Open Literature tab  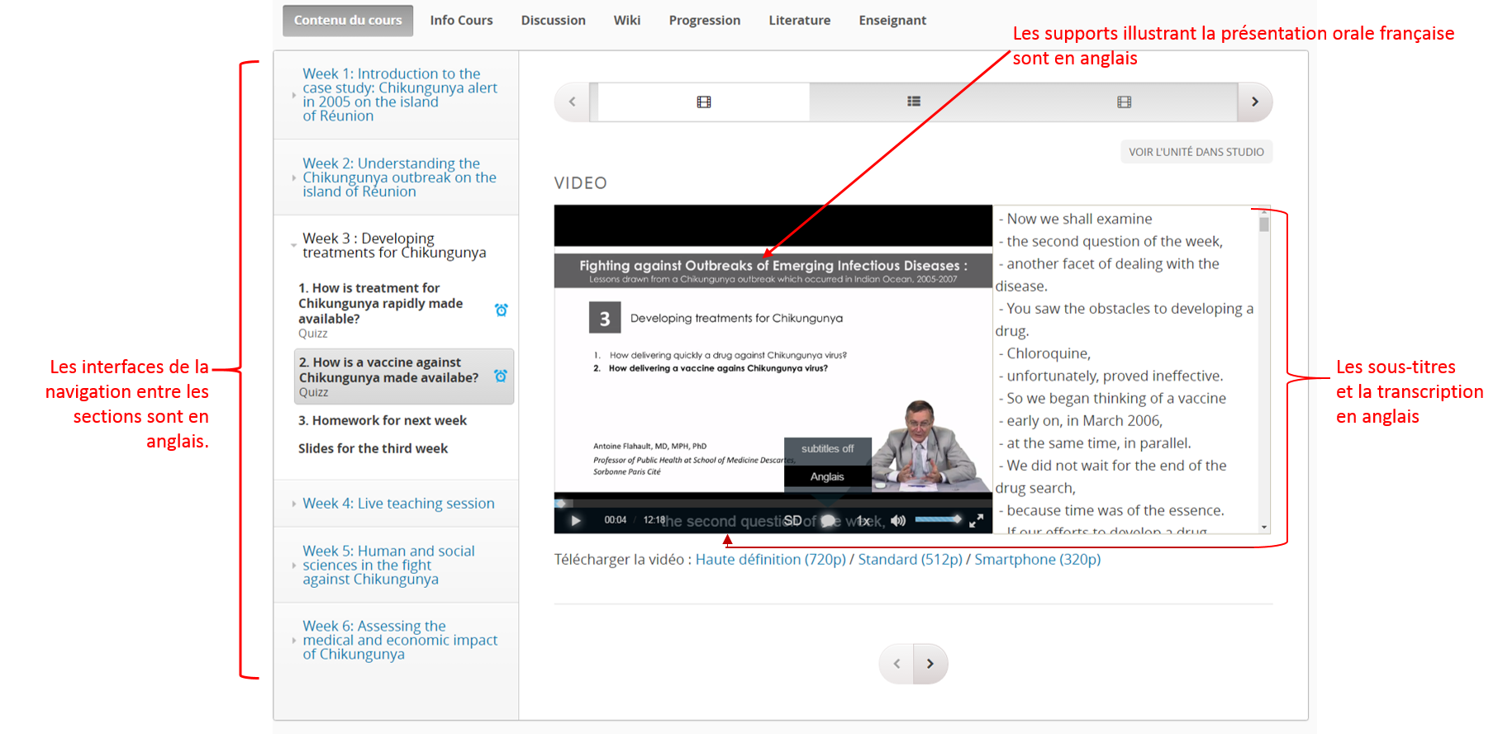click(800, 21)
